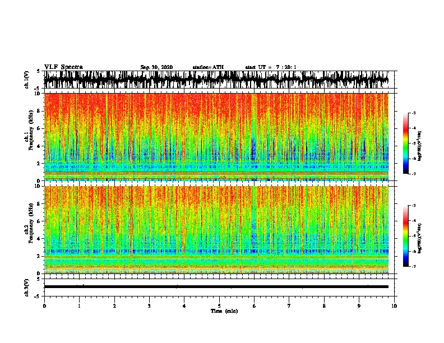Click the ch.1 spectrogram color scale bar
Image resolution: width=444 pixels, height=343 pixels.
[x=405, y=143]
